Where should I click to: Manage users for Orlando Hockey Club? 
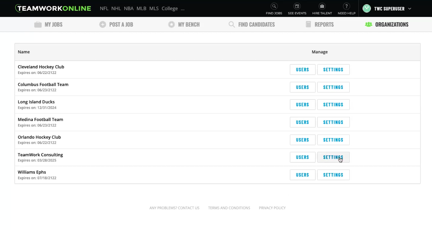[303, 140]
